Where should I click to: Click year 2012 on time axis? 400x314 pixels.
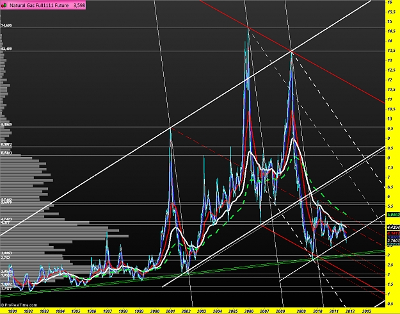[349, 311]
